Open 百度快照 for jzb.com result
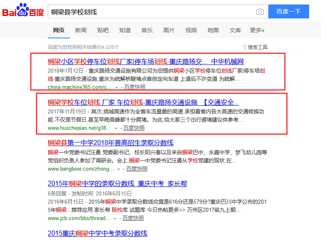The height and width of the screenshot is (240, 321). 133,218
